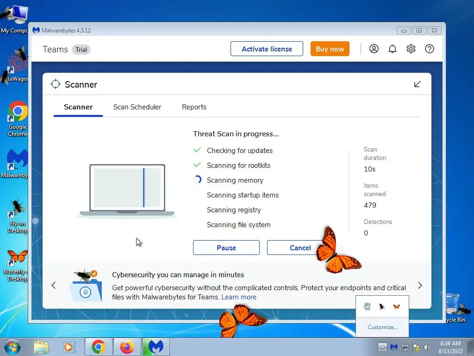
Task: Click the Checking for updates step
Action: pyautogui.click(x=240, y=151)
